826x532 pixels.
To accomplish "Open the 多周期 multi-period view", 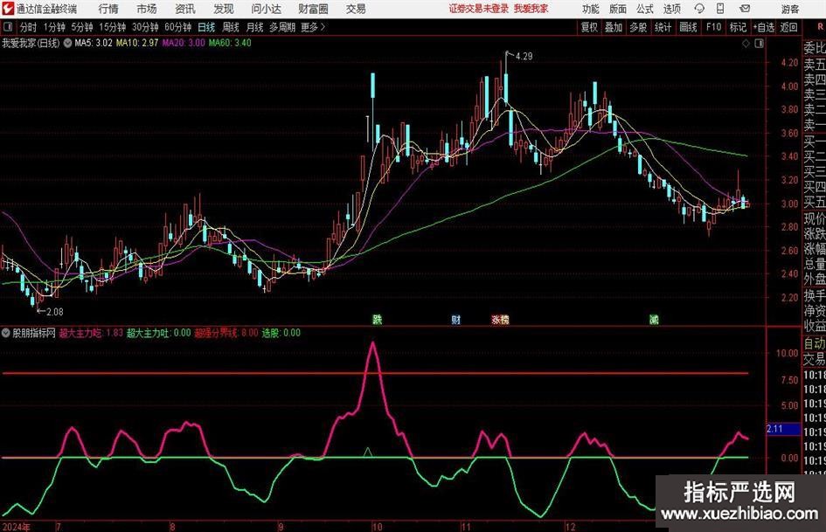I will [282, 27].
